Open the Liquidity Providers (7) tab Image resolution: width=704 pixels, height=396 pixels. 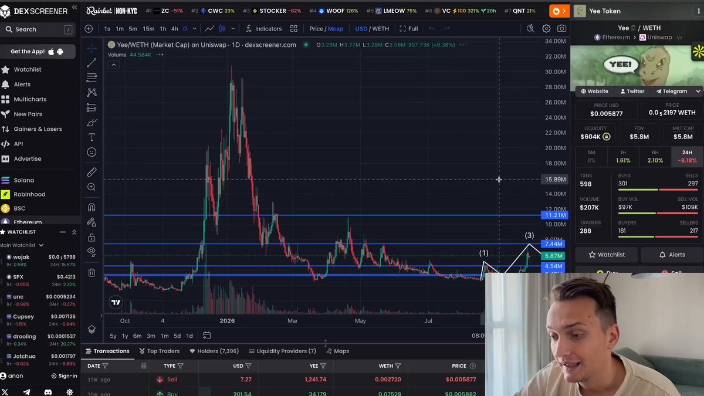click(282, 351)
